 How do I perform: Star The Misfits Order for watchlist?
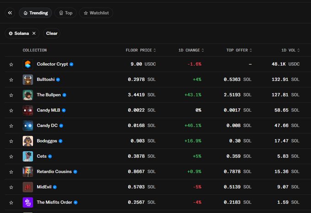[x=11, y=202]
